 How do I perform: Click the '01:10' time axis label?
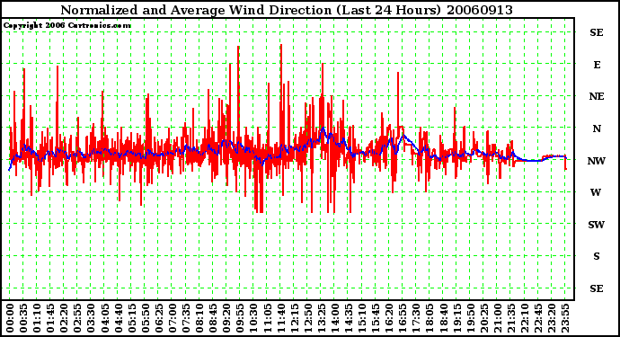pos(37,318)
